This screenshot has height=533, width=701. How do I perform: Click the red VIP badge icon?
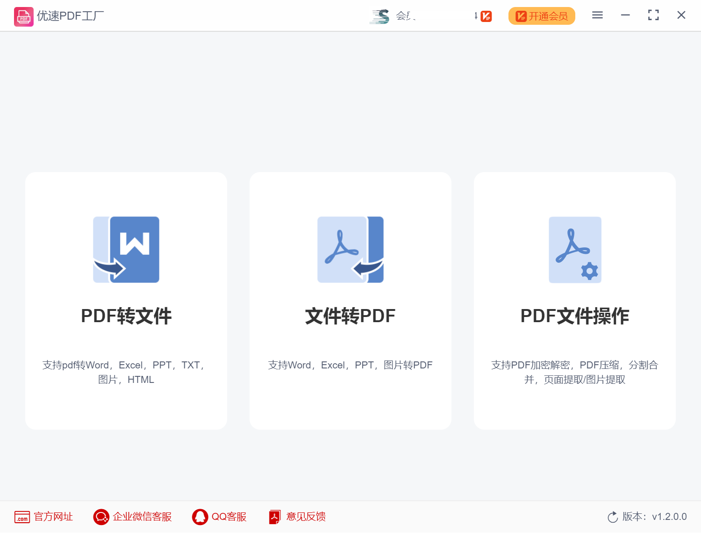point(486,16)
